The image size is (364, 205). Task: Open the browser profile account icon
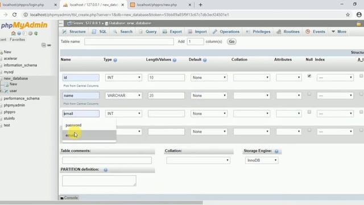tap(359, 15)
